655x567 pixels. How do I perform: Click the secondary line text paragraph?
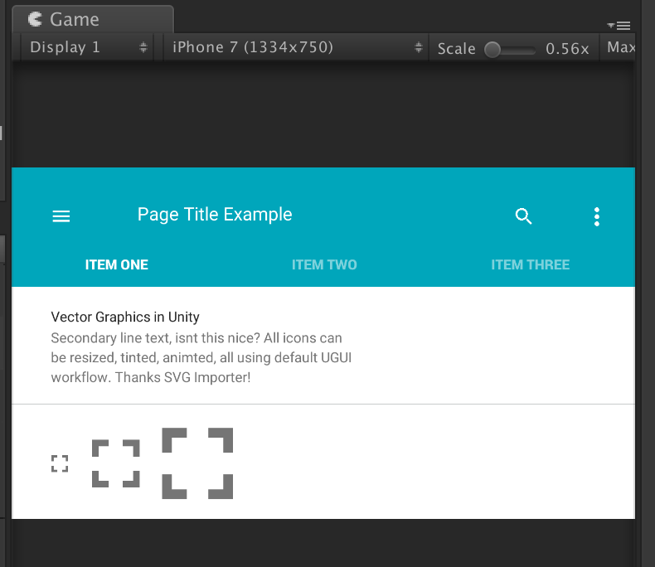pyautogui.click(x=201, y=357)
